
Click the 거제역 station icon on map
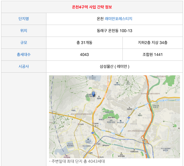point(87,153)
